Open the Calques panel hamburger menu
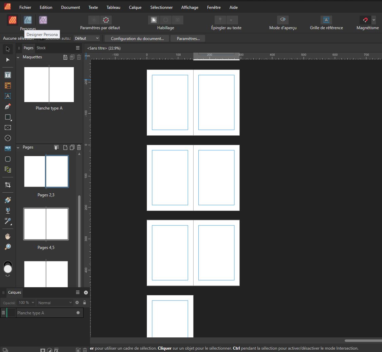This screenshot has height=352, width=382. 78,292
